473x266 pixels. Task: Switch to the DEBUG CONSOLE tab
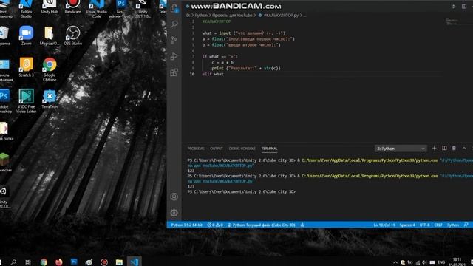242,149
